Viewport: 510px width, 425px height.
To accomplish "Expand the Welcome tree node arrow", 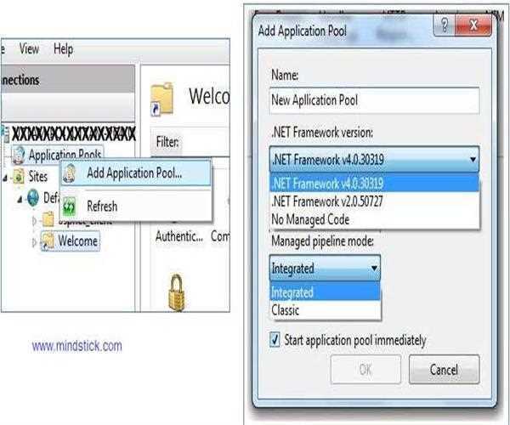I will click(35, 242).
